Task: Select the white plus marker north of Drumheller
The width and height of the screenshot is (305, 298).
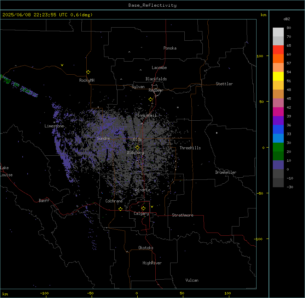Action: coord(217,133)
